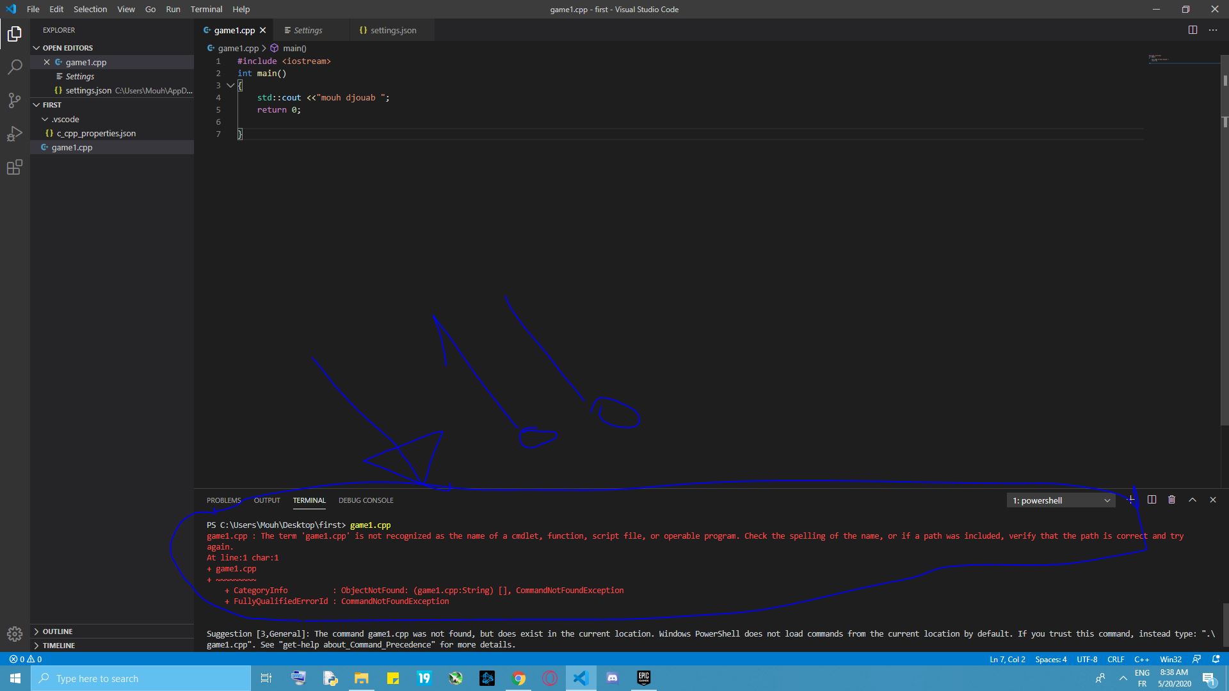Kill the terminal with trash icon
The height and width of the screenshot is (691, 1229).
[x=1171, y=500]
